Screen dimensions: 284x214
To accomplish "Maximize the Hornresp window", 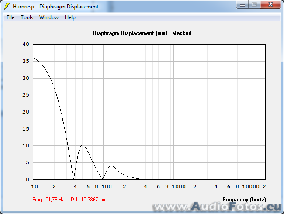I will [x=254, y=5].
